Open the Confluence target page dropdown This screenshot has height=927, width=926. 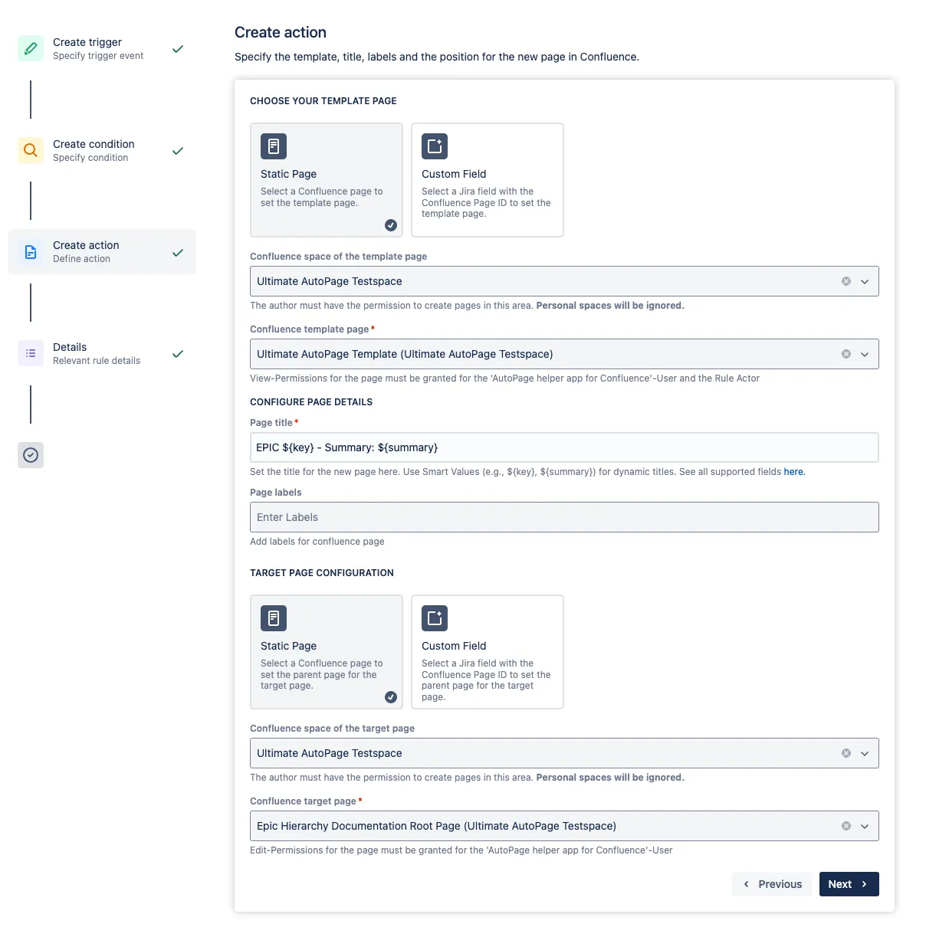[x=866, y=826]
